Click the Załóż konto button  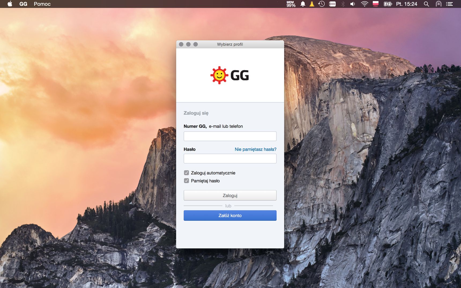tap(230, 215)
